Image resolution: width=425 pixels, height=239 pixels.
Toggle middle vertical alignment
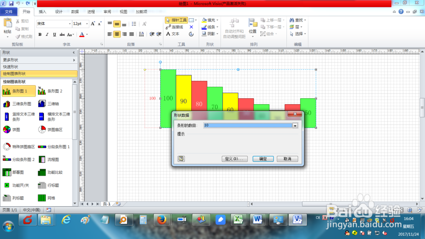(117, 24)
